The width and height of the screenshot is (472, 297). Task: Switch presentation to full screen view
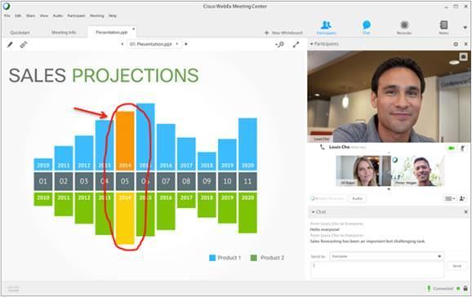tap(296, 45)
